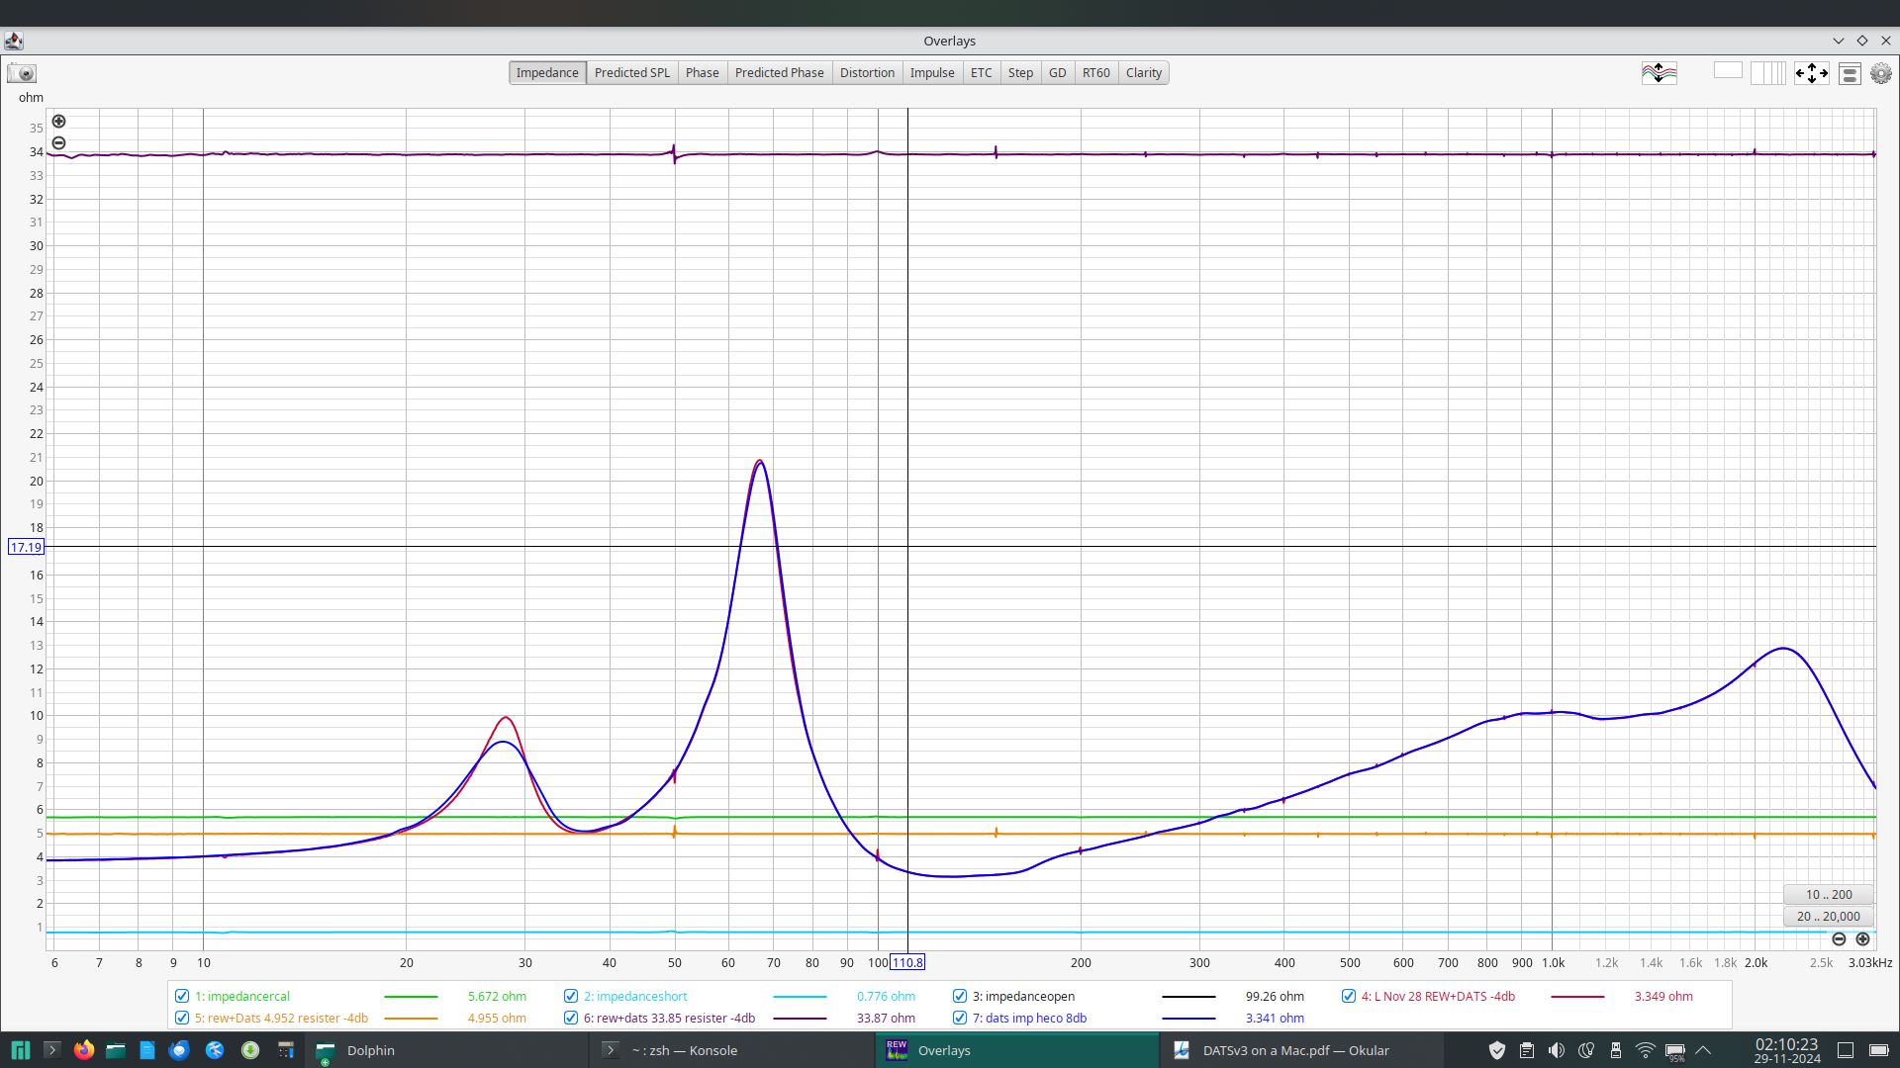Click the red line swatch for L Nov 28
This screenshot has width=1900, height=1068.
pyautogui.click(x=1577, y=997)
